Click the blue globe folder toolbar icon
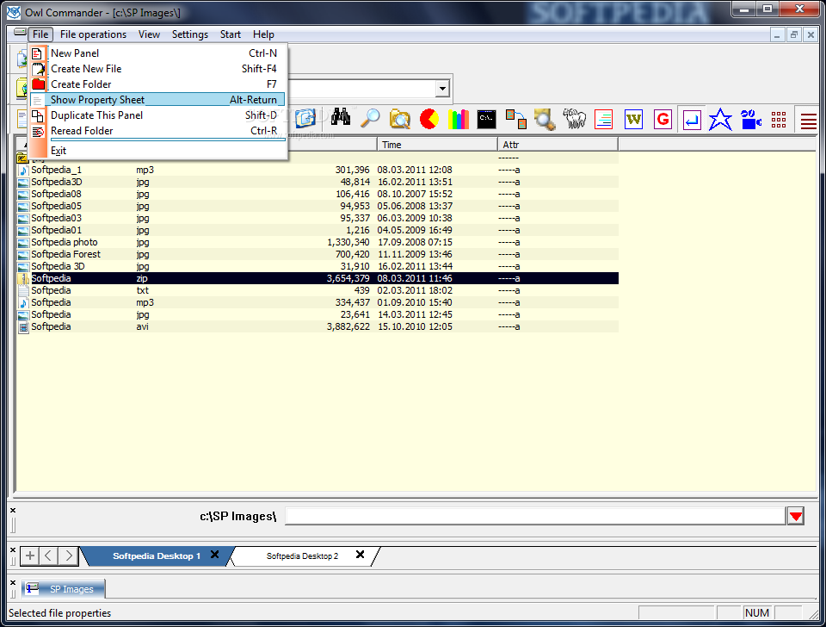 pyautogui.click(x=306, y=119)
